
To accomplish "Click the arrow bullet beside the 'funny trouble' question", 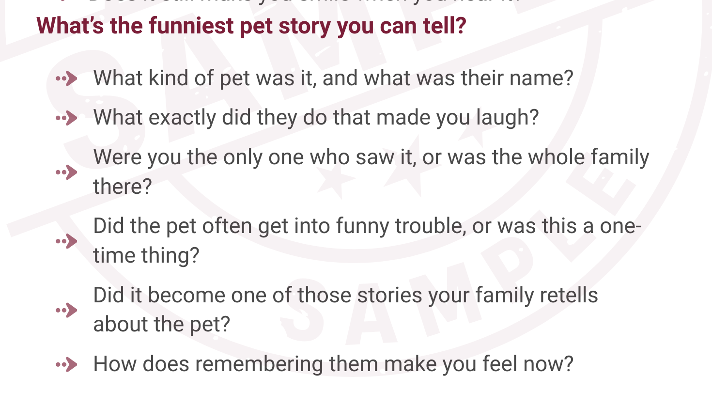I will point(67,241).
